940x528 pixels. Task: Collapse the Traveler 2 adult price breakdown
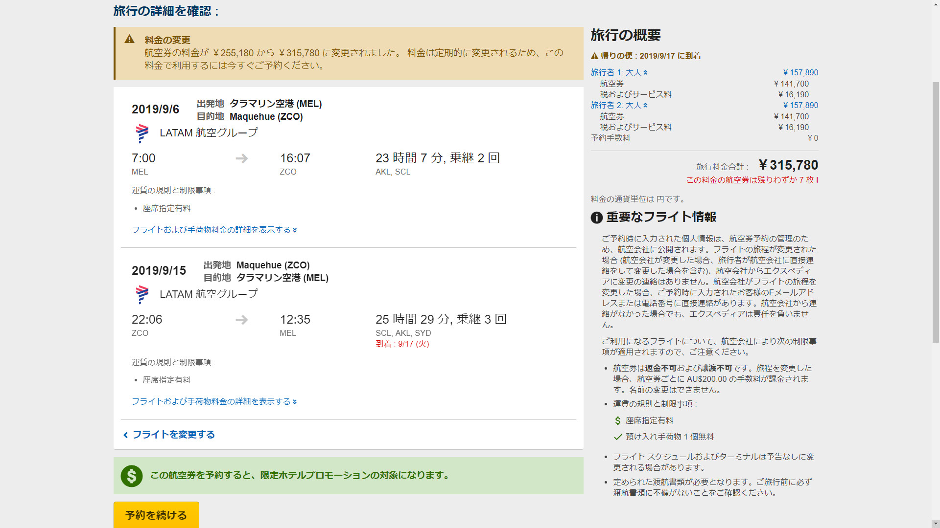click(619, 105)
